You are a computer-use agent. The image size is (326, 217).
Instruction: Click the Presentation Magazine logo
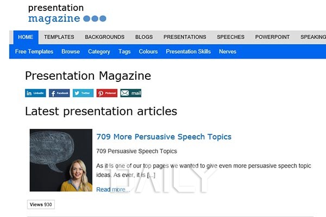pos(66,14)
